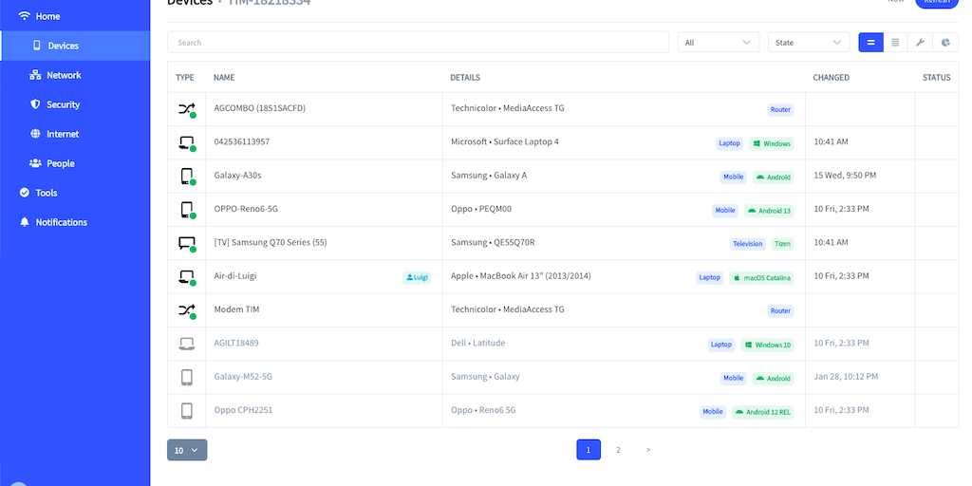Image resolution: width=972 pixels, height=486 pixels.
Task: Click the 15 Wed, 9:50 PM timestamp
Action: (845, 176)
